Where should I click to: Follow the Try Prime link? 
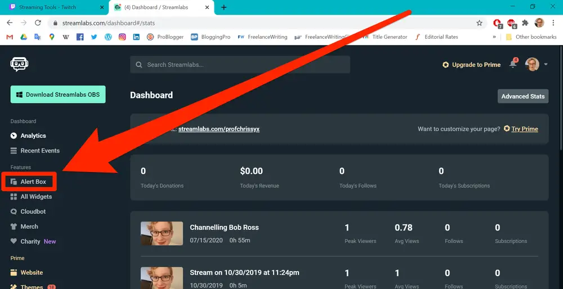tap(524, 129)
